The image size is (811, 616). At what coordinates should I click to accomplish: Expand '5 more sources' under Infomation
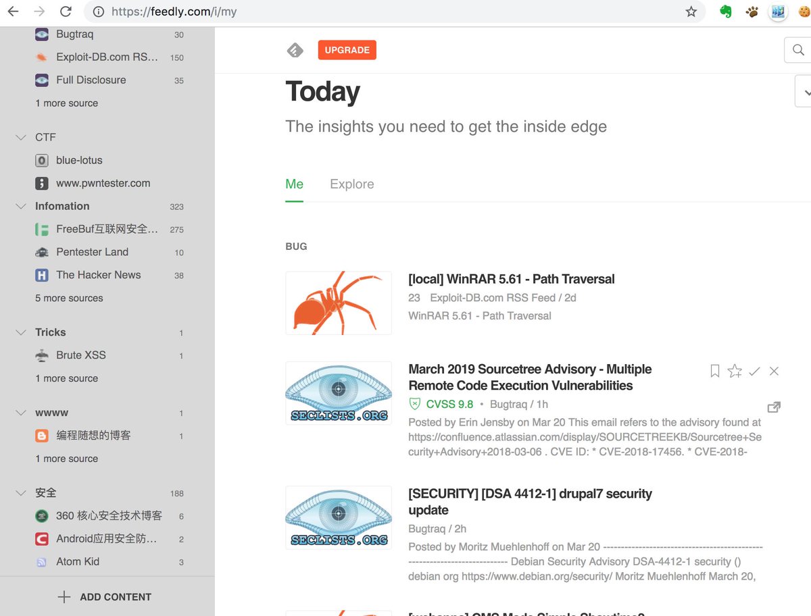pos(69,298)
